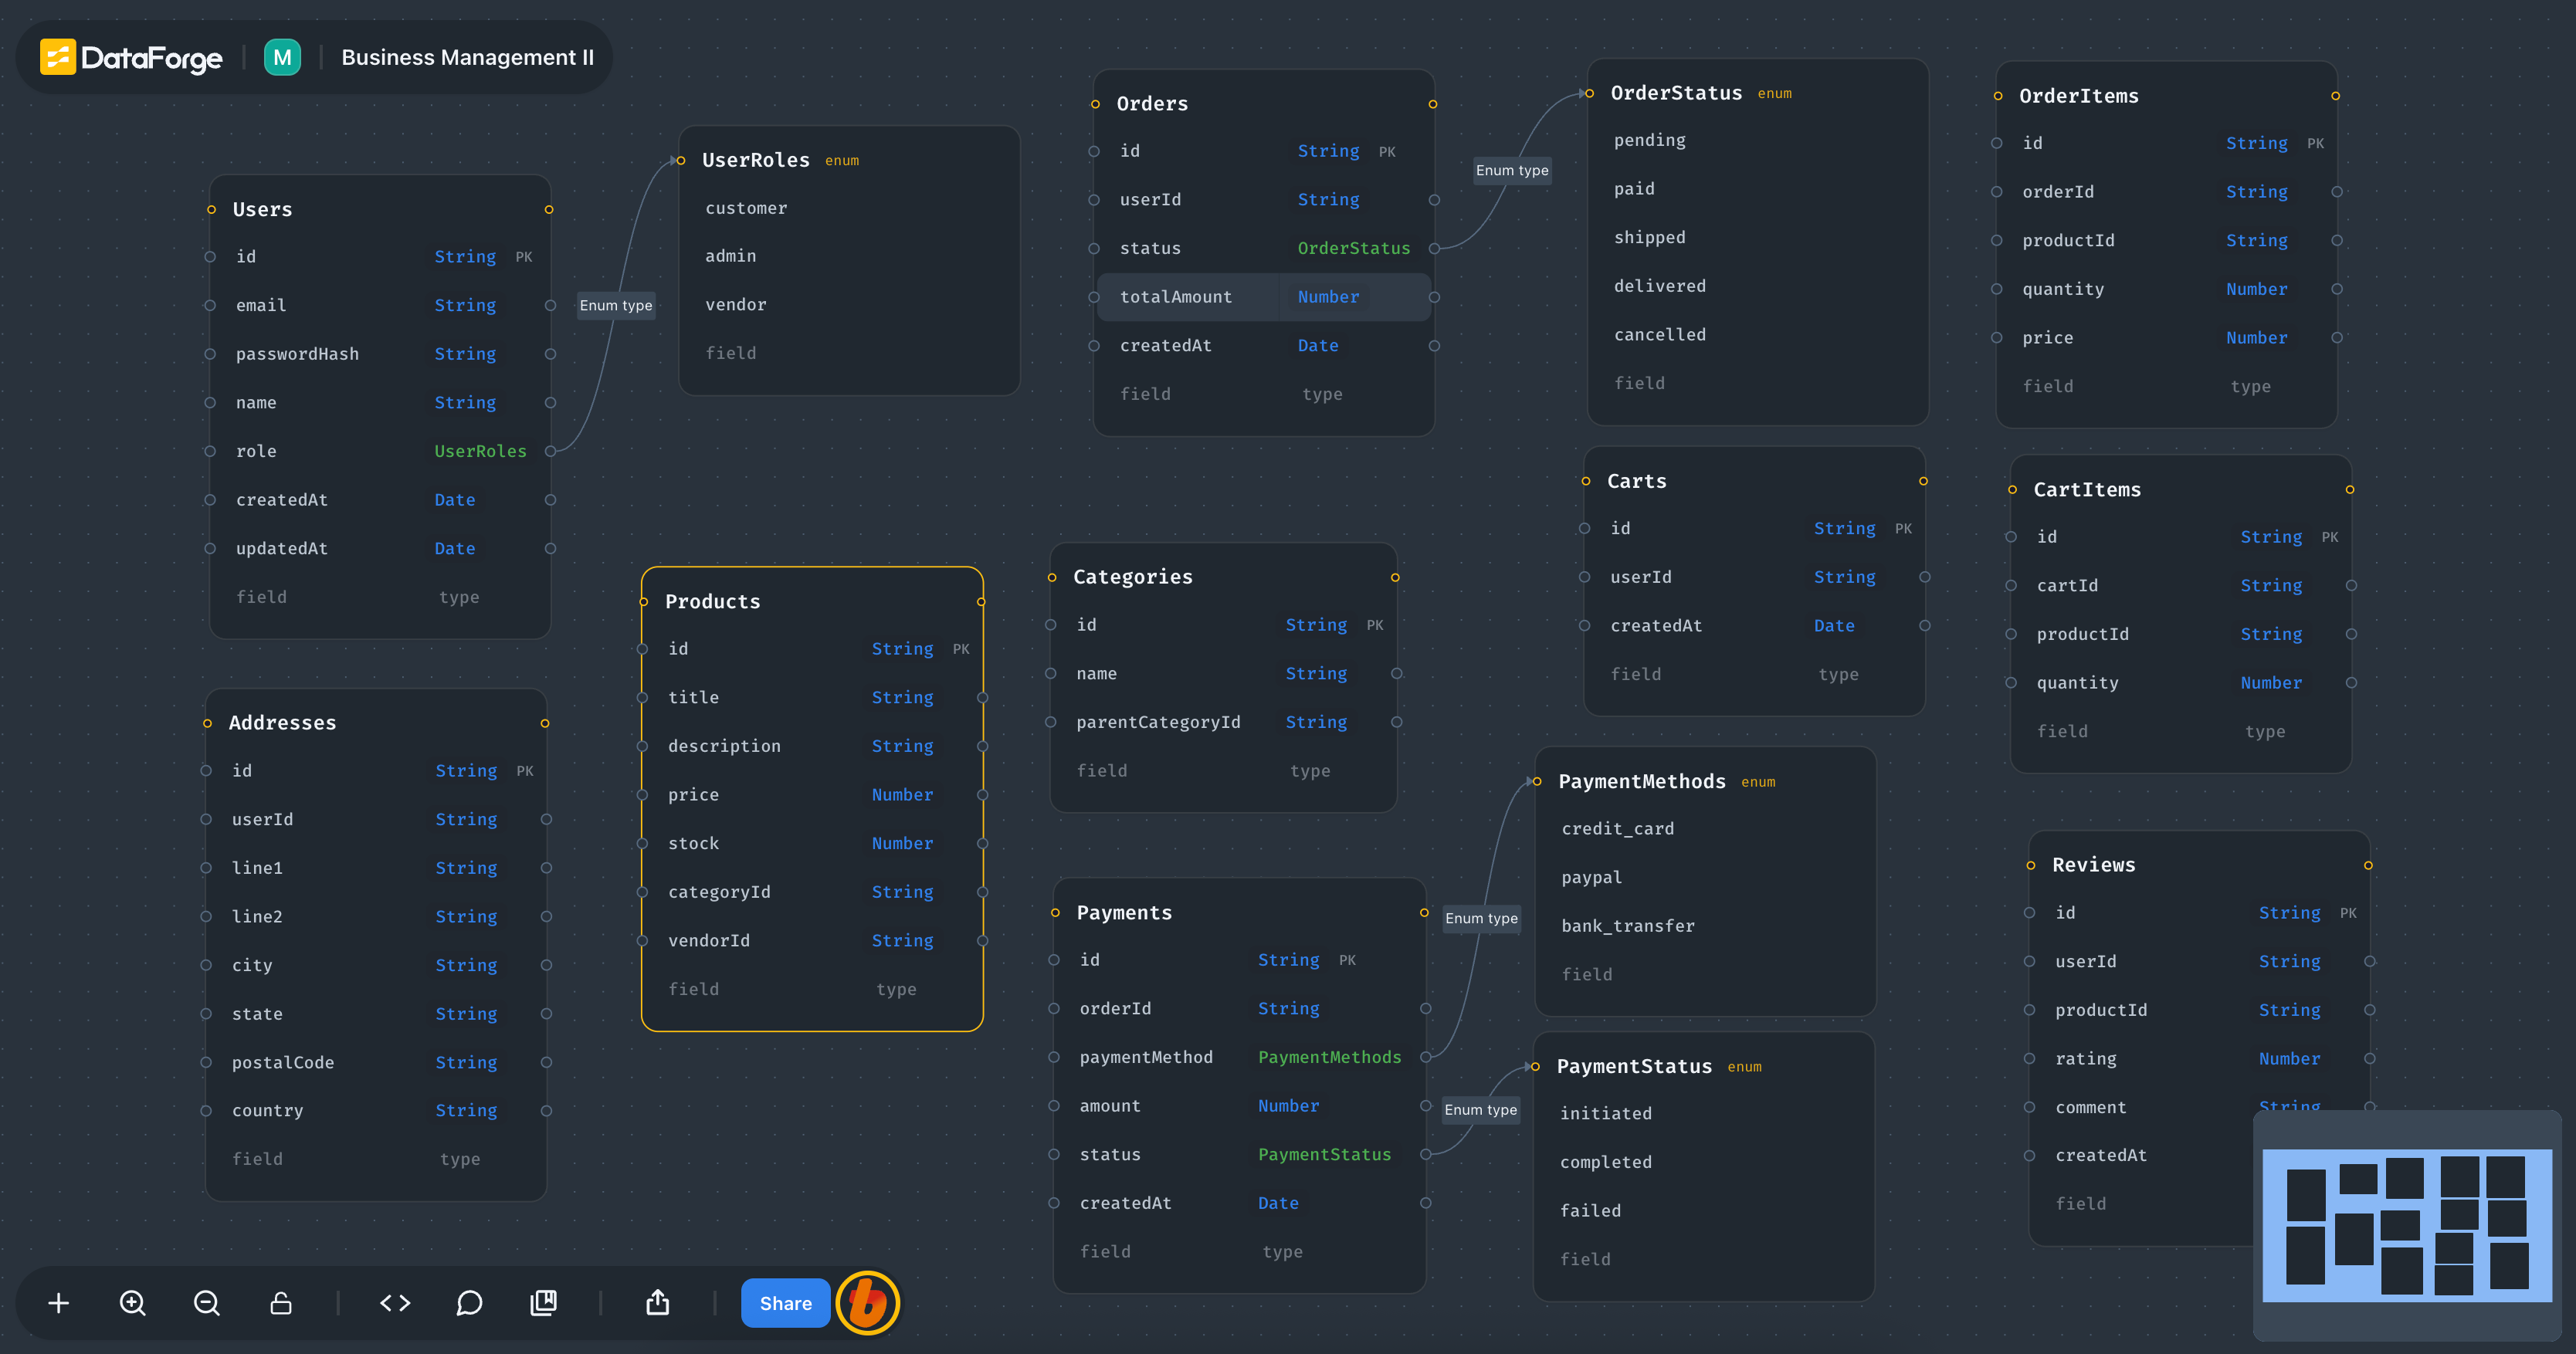This screenshot has width=2576, height=1354.
Task: Open comments using the chat bubble icon
Action: click(x=469, y=1303)
